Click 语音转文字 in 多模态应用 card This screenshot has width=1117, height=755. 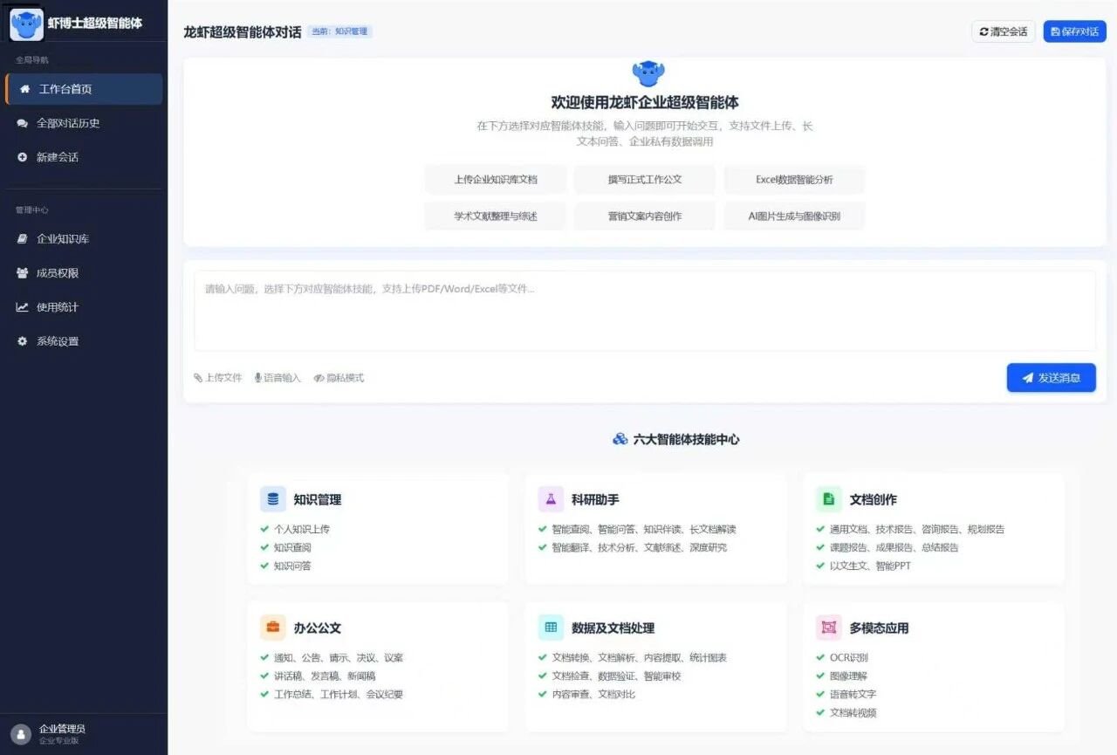(x=853, y=694)
